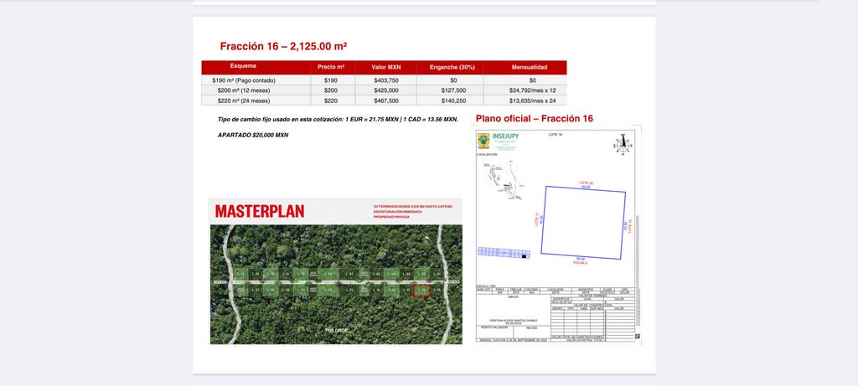This screenshot has height=386, width=858.
Task: Click the Enganche (30%) column header
Action: 452,67
